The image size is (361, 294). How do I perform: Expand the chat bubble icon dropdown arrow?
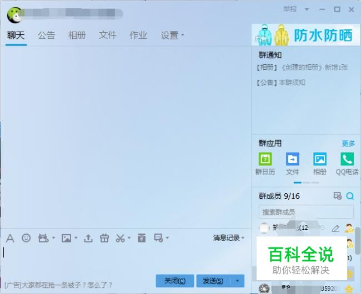coord(167,238)
